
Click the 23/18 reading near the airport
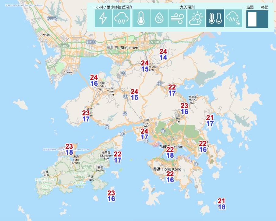tap(68, 149)
